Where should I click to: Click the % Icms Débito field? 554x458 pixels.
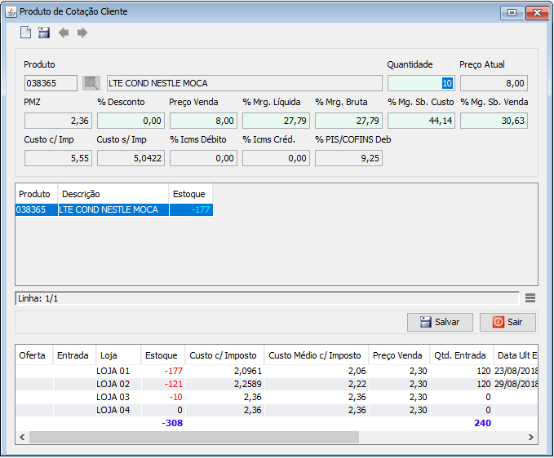click(203, 158)
